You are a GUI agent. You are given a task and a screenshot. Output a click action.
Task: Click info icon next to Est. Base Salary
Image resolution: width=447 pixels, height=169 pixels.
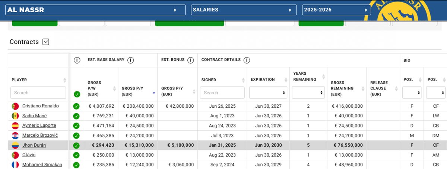tap(131, 60)
